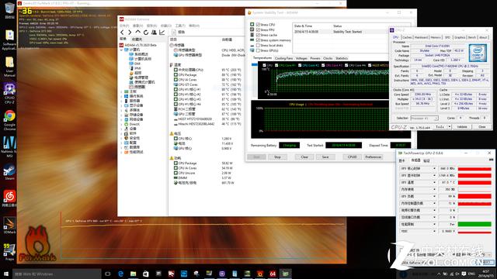Click the blue slider beside the temperature graph
The height and width of the screenshot is (279, 497).
[254, 64]
